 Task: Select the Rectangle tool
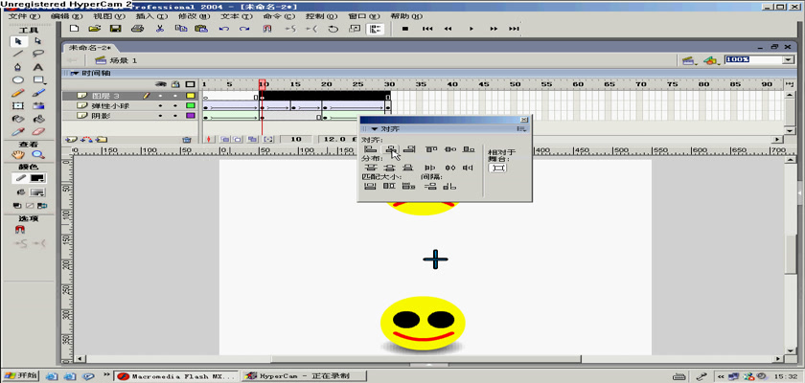coord(38,80)
